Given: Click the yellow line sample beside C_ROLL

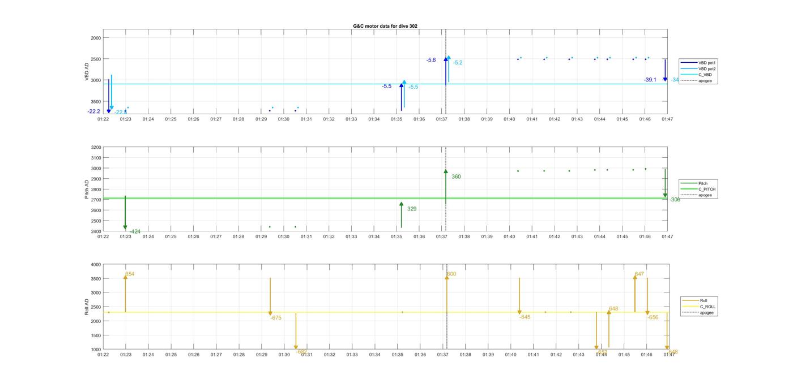Looking at the screenshot, I should tap(690, 307).
